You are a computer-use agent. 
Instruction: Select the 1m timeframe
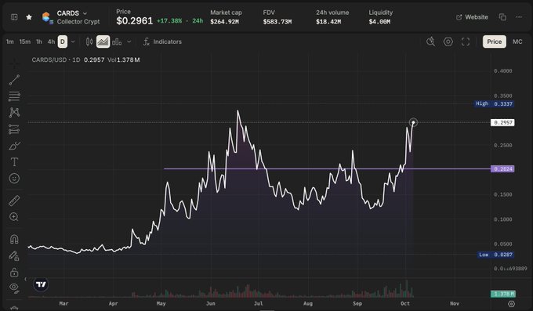click(10, 42)
